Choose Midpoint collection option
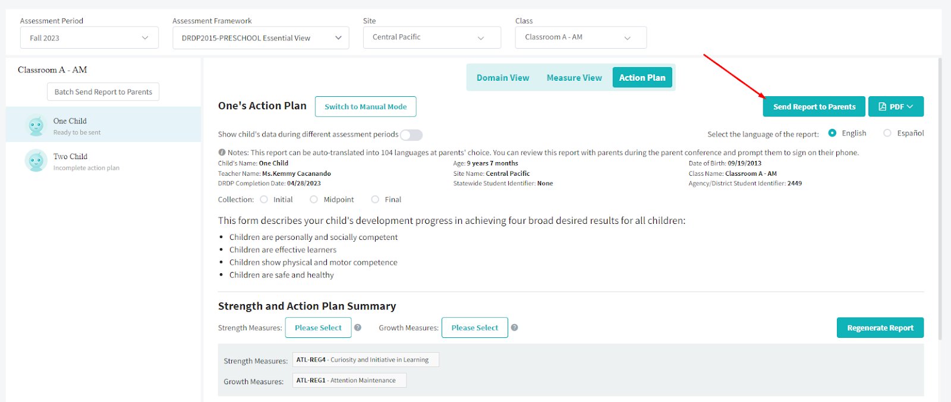The height and width of the screenshot is (402, 951). (x=314, y=200)
